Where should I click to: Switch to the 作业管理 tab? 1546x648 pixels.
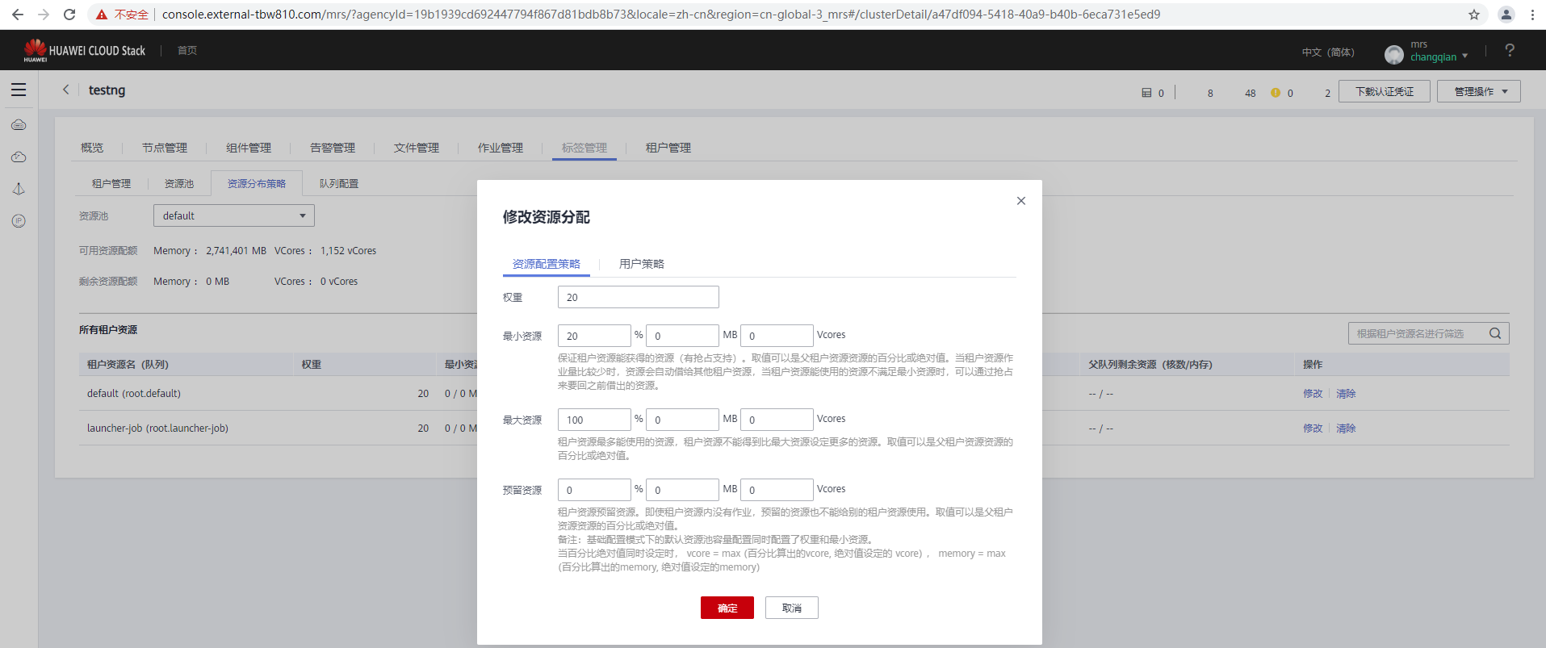click(x=501, y=148)
